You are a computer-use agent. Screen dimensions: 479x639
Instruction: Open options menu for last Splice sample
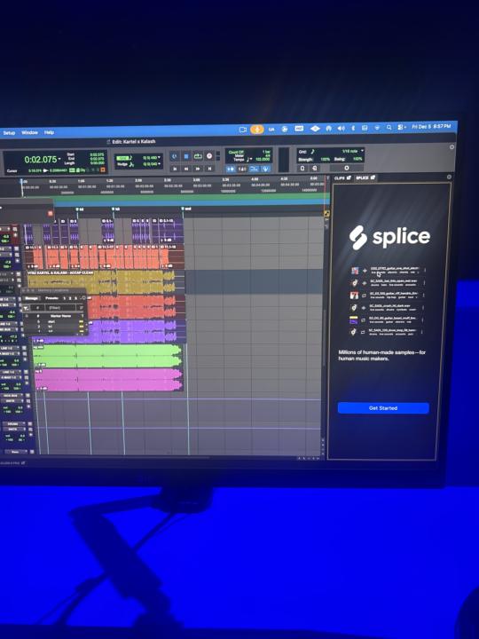[x=421, y=332]
